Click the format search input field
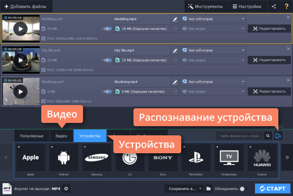Image resolution: width=293 pixels, height=196 pixels. click(x=240, y=136)
